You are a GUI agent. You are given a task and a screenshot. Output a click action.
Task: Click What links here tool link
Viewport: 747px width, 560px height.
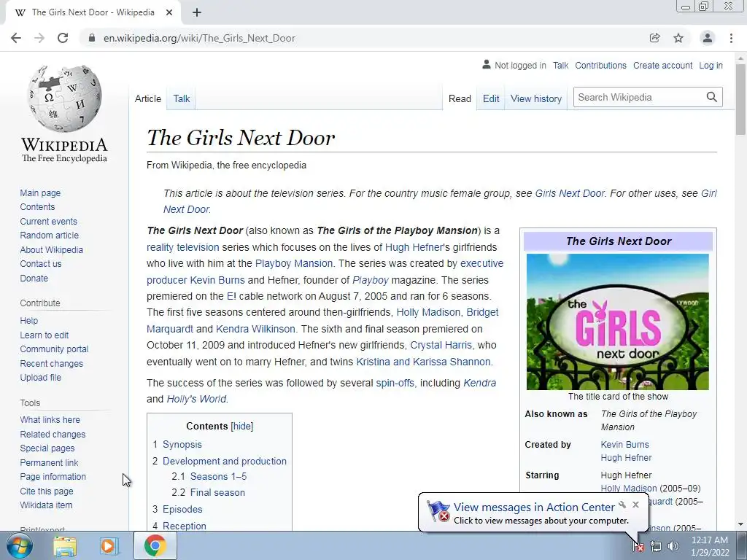[x=50, y=419]
